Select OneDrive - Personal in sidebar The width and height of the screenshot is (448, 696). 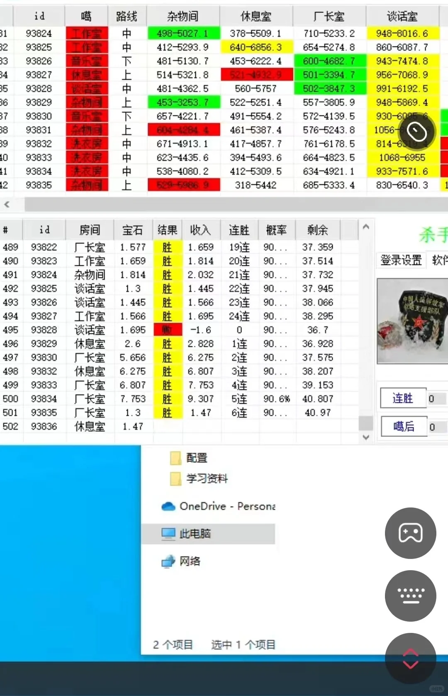218,506
